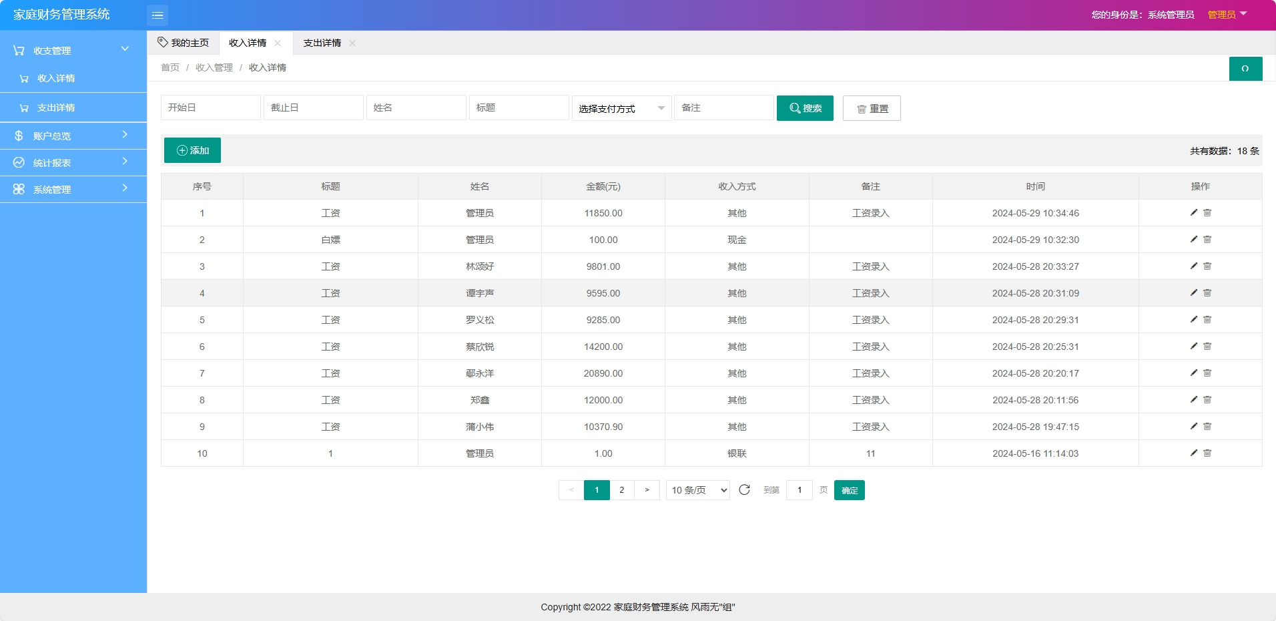Open the full-screen toggle icon above the table

1245,68
